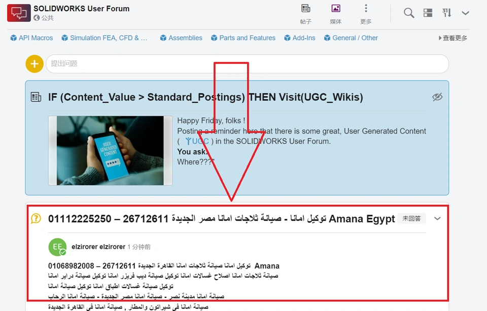Click the SOLIDWORKS User Forum logo icon
487x311 pixels.
[19, 13]
